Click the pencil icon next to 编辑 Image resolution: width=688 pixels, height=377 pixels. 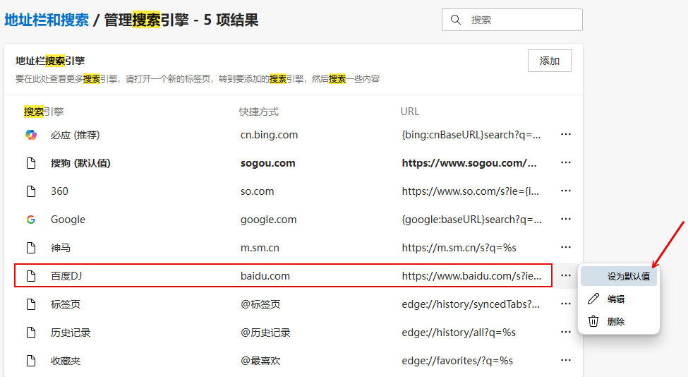pos(593,299)
